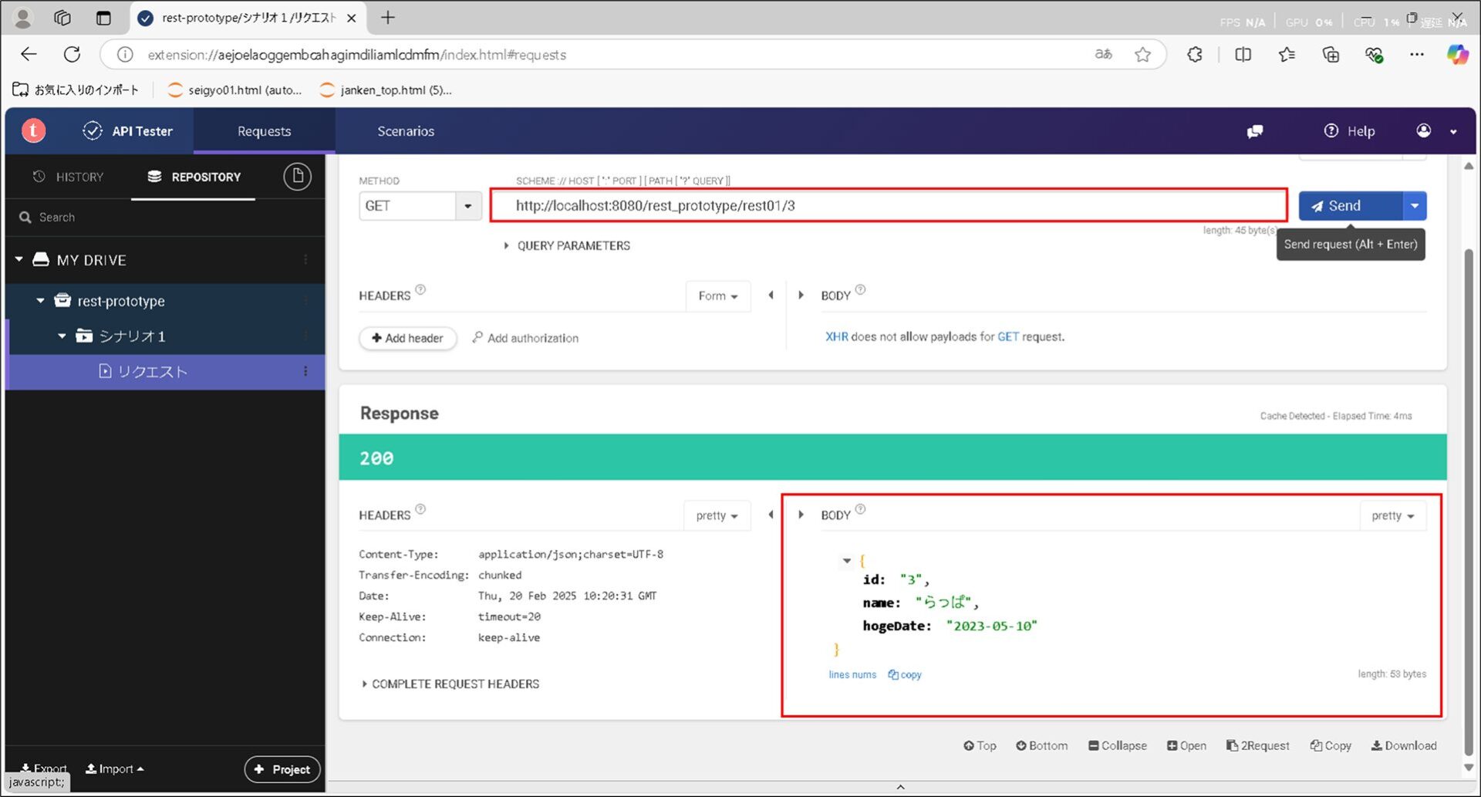The width and height of the screenshot is (1481, 797).
Task: Show the HISTORY panel
Action: [x=69, y=177]
